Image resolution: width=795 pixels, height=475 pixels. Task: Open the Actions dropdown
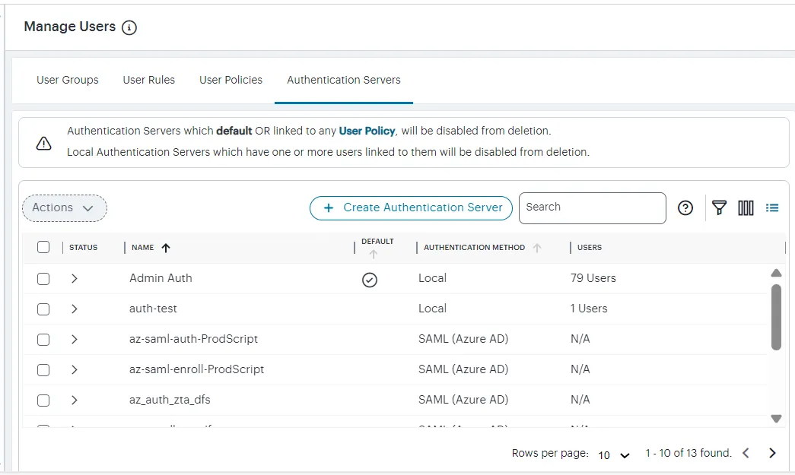(65, 208)
